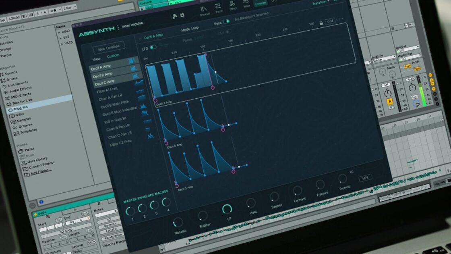This screenshot has height=254, width=451.
Task: Select Oscil B Amp in the envelope list
Action: point(103,75)
